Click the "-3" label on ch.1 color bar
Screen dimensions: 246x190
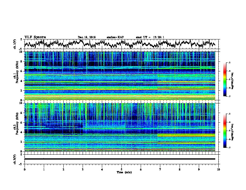[229, 62]
